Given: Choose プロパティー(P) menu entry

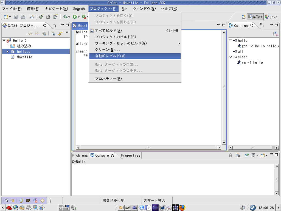Looking at the screenshot, I should [135, 79].
